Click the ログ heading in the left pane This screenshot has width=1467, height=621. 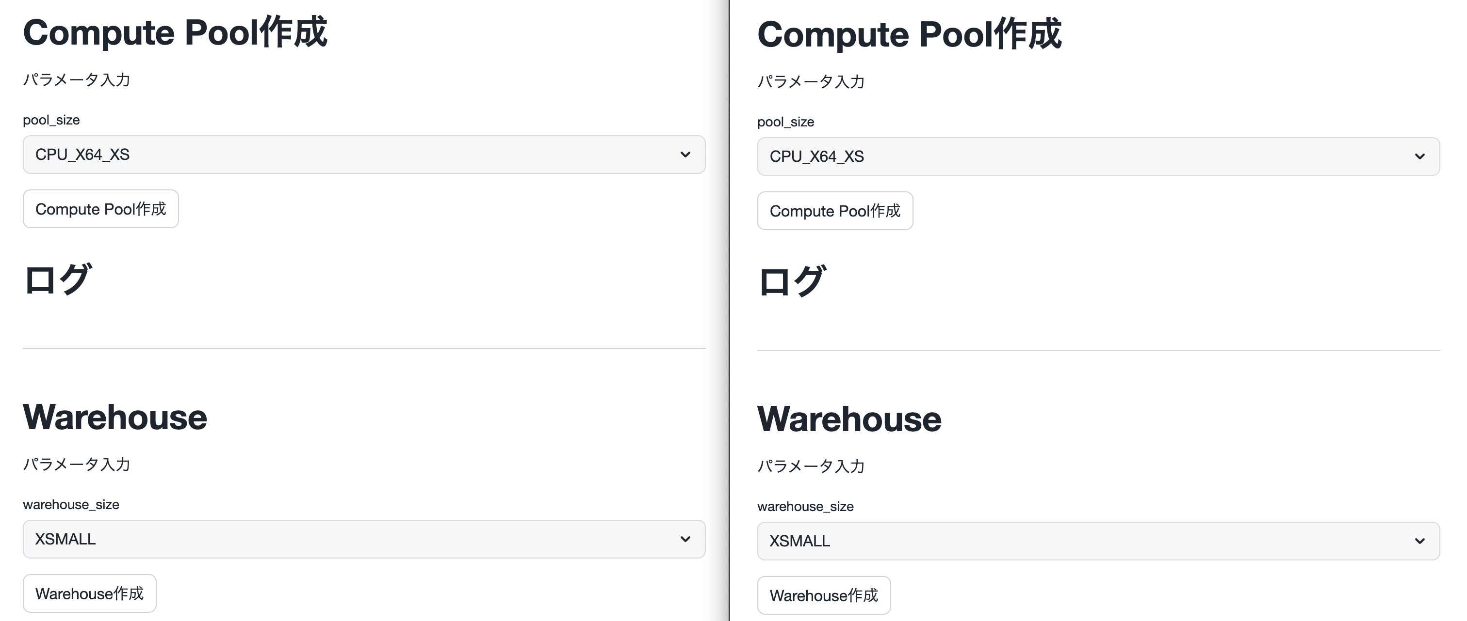57,279
